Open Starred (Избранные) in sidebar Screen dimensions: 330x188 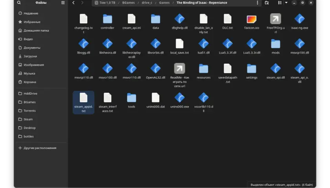click(41, 22)
